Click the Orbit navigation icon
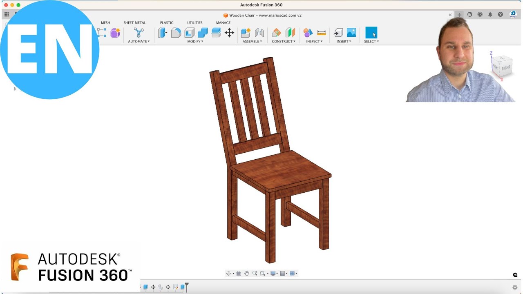Viewport: 523px width, 294px height. tap(229, 274)
